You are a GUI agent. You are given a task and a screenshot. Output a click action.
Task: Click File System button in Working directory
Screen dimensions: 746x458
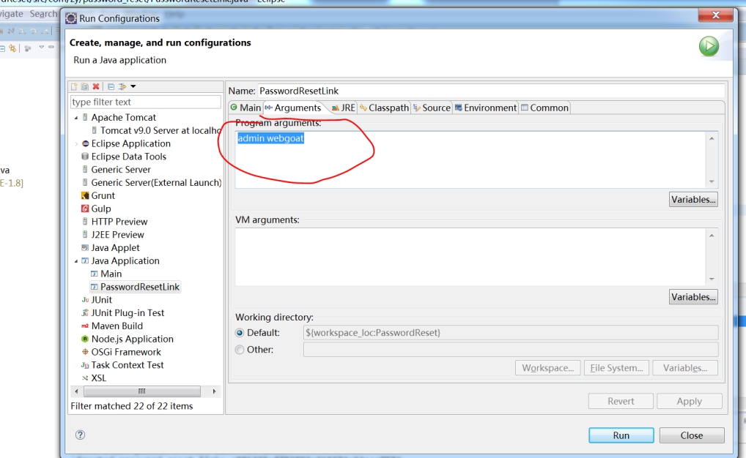coord(616,368)
